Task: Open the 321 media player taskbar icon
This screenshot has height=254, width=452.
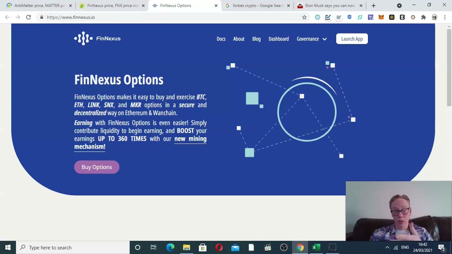Action: [x=268, y=247]
